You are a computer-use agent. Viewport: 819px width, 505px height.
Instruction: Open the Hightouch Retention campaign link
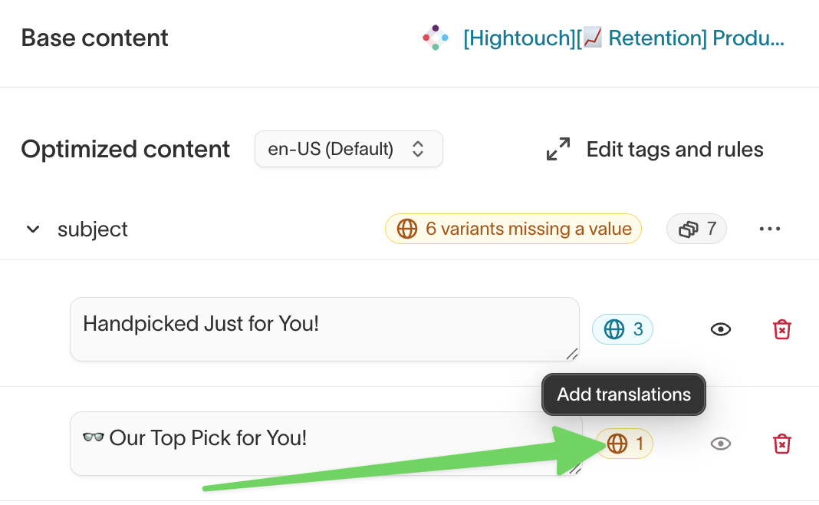point(623,38)
